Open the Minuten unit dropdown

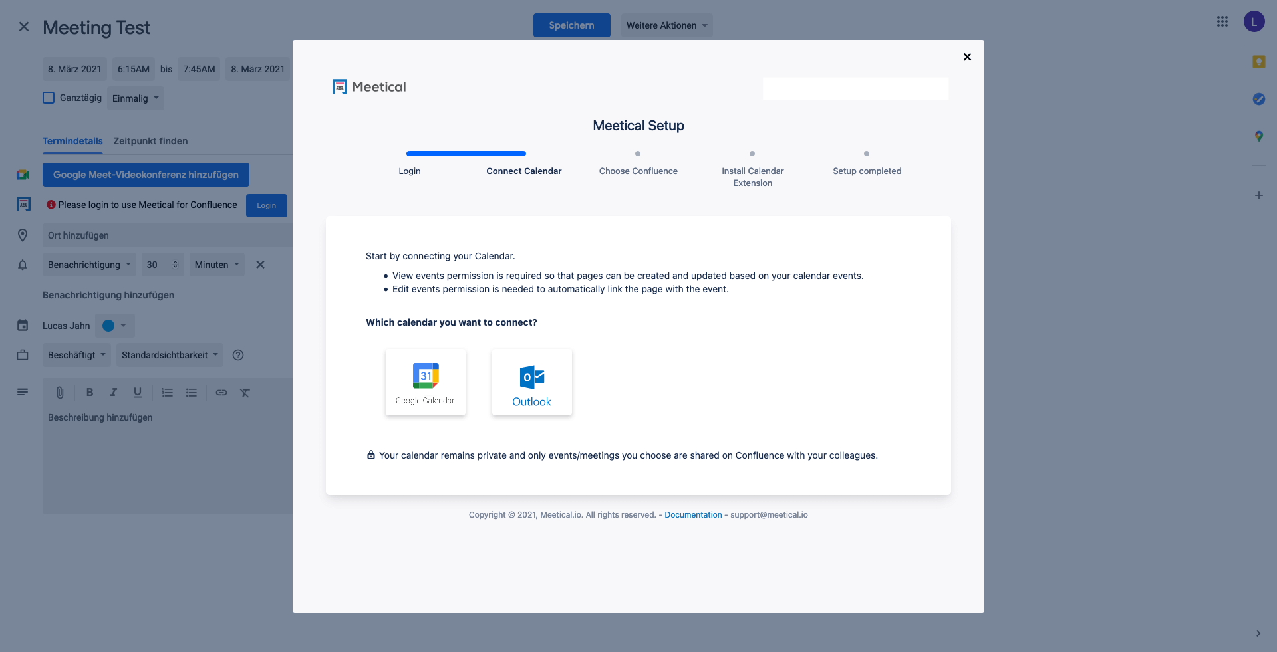pyautogui.click(x=217, y=265)
